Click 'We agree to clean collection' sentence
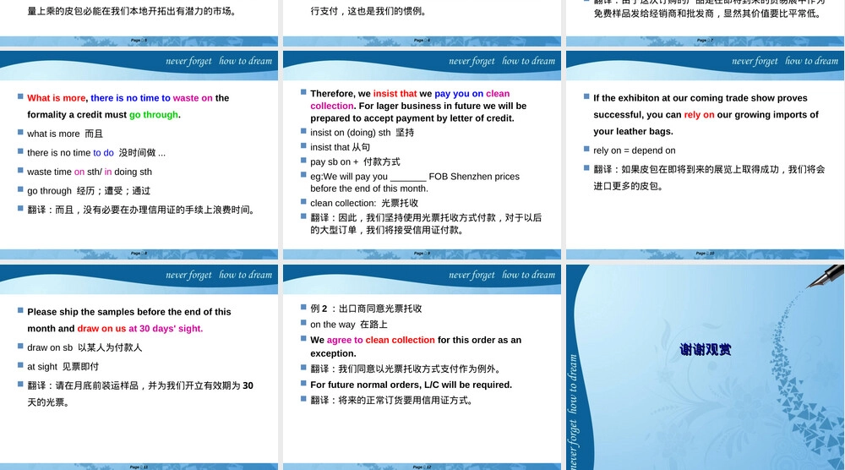845x470 pixels. coord(416,347)
